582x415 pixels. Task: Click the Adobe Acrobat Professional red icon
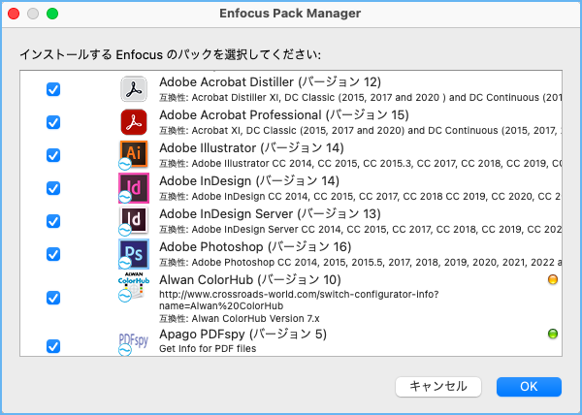coord(134,122)
